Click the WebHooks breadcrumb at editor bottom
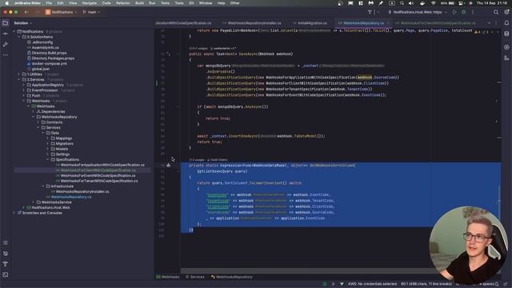This screenshot has width=512, height=288. [168, 277]
